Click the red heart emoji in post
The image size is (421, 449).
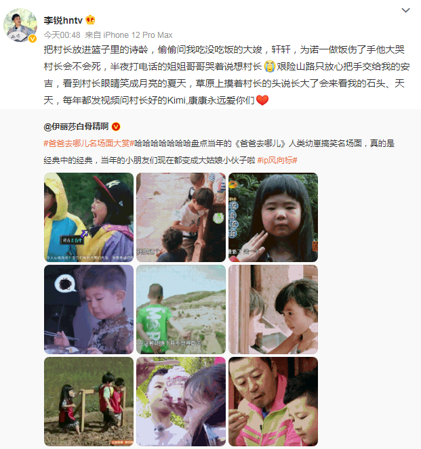coord(262,100)
